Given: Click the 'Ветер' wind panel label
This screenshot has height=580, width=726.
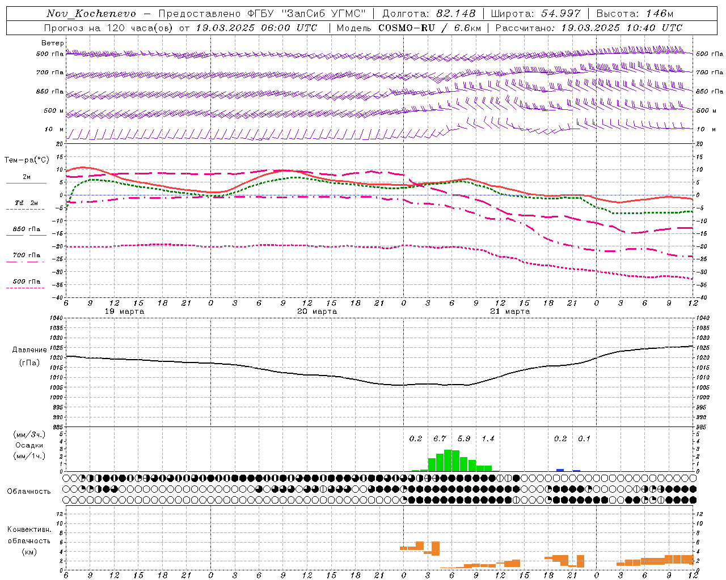Looking at the screenshot, I should click(52, 43).
